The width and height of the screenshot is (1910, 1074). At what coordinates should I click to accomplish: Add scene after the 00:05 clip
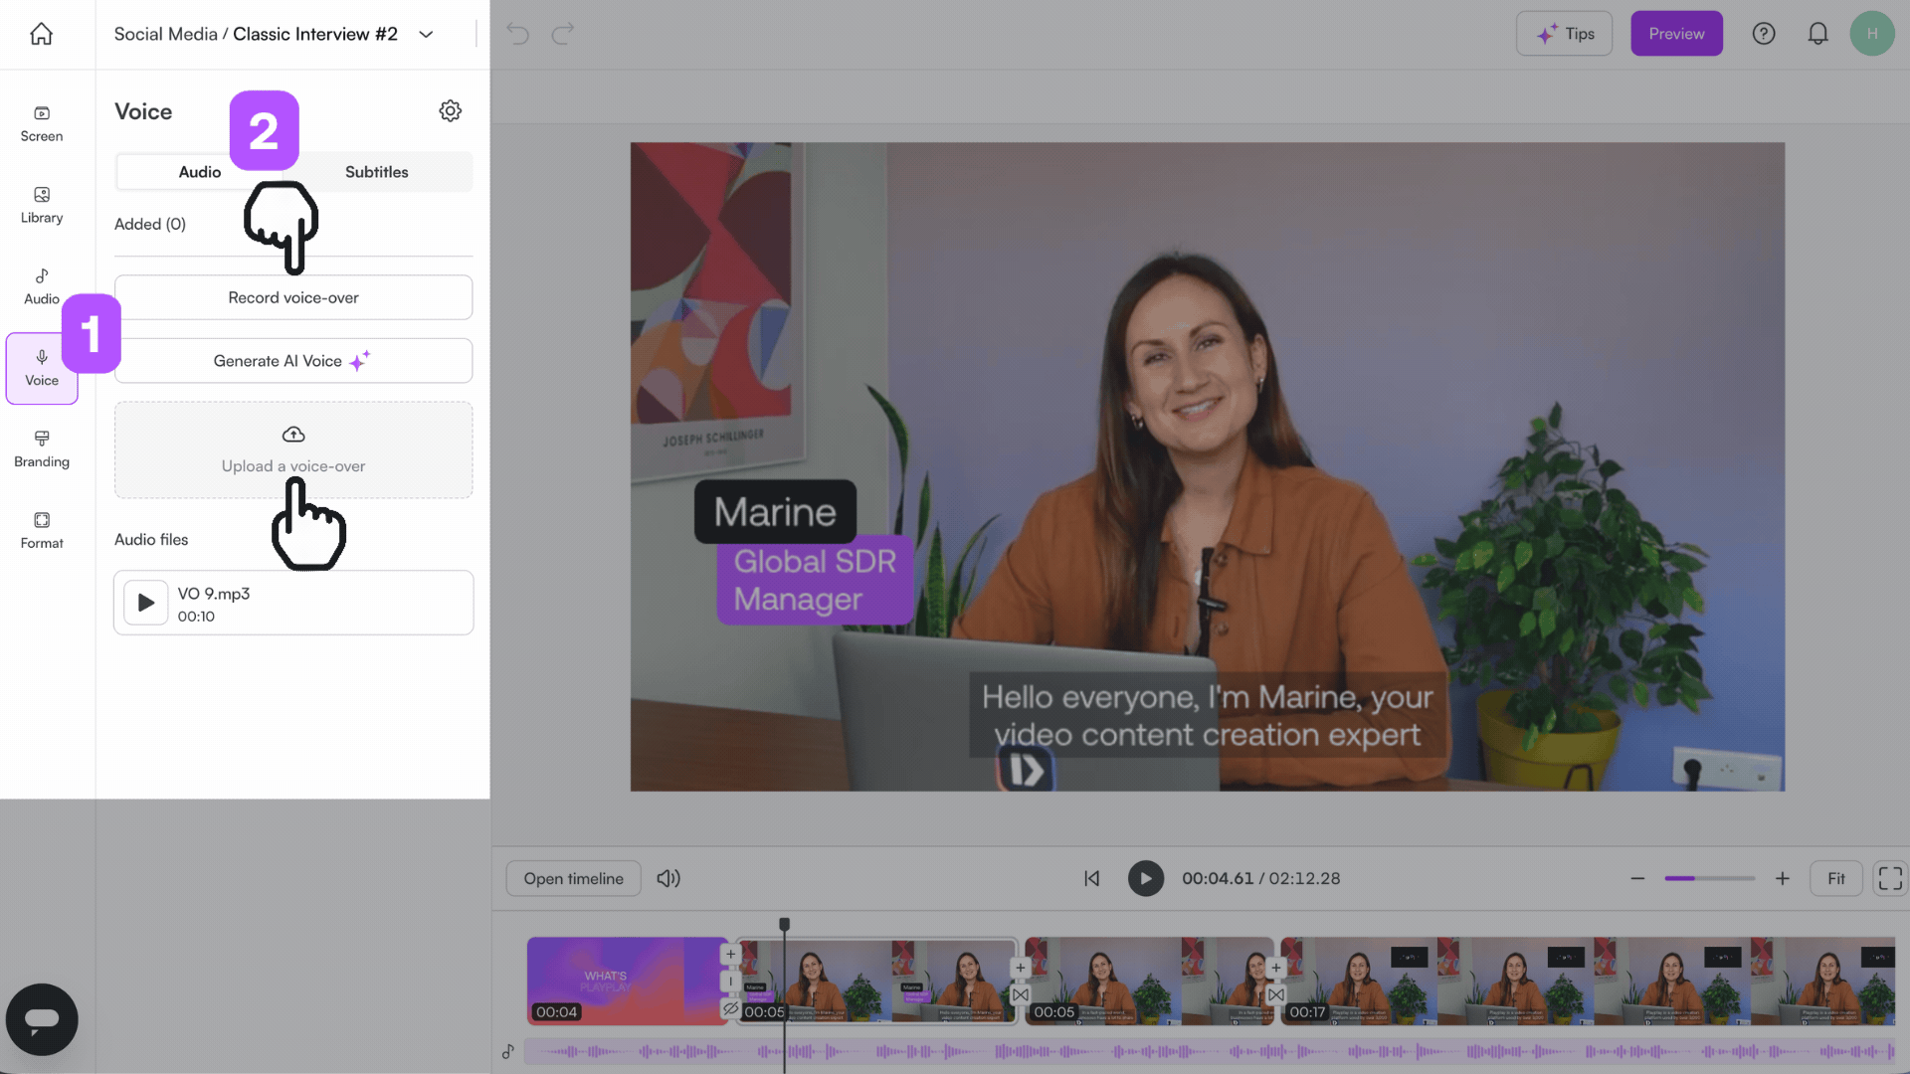click(x=1020, y=968)
